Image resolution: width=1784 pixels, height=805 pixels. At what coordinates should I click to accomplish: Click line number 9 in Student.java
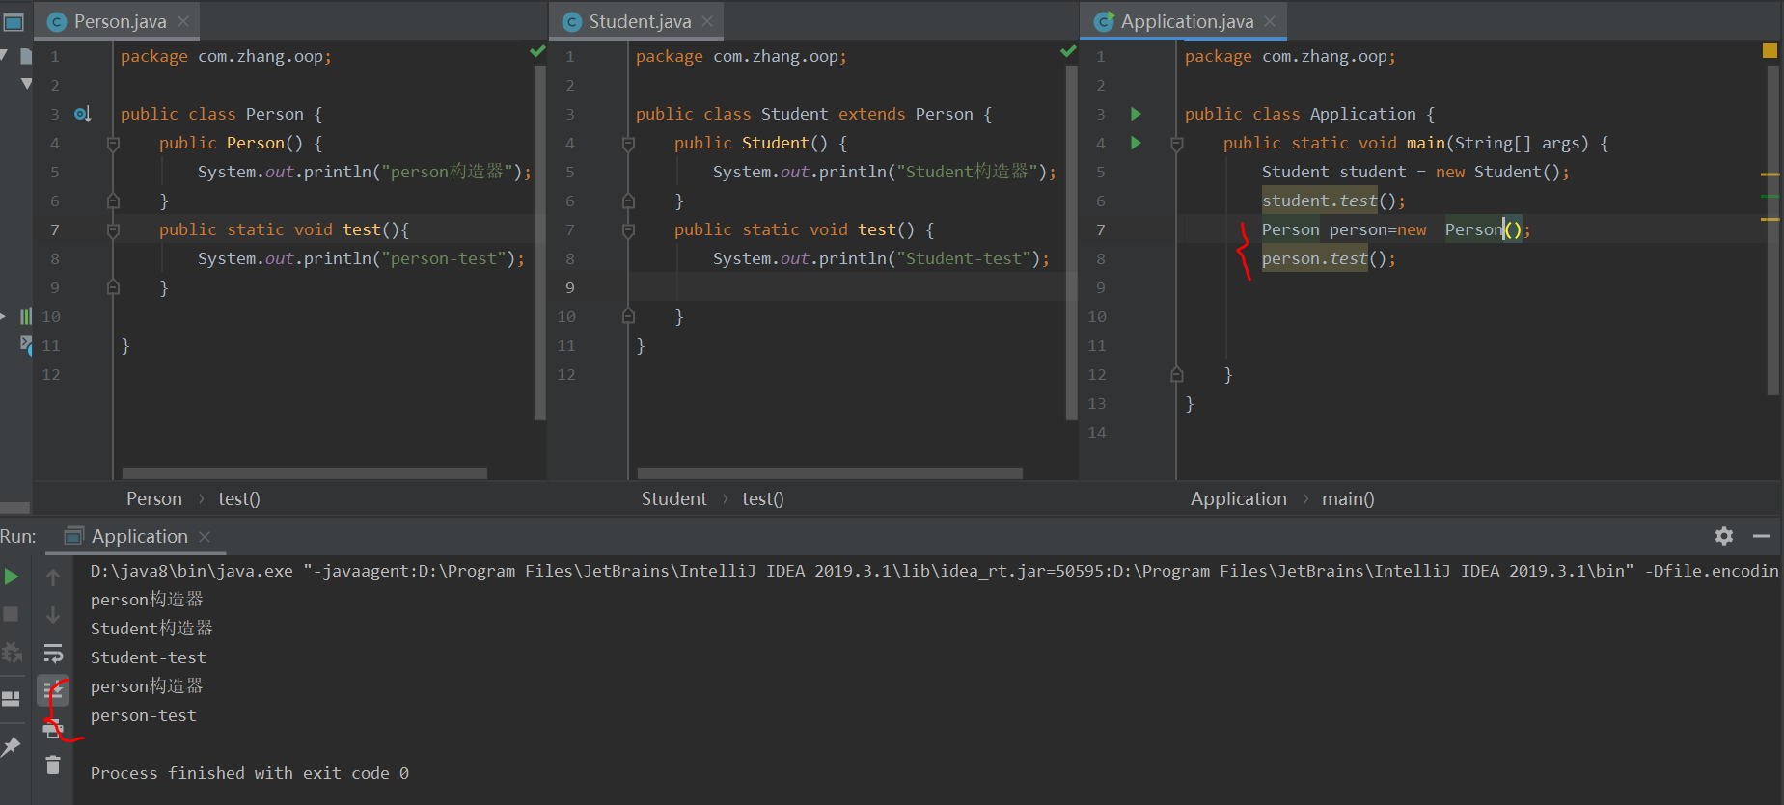coord(569,287)
